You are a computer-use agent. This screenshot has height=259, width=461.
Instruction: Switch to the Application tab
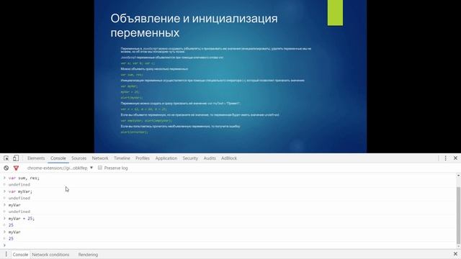[166, 158]
